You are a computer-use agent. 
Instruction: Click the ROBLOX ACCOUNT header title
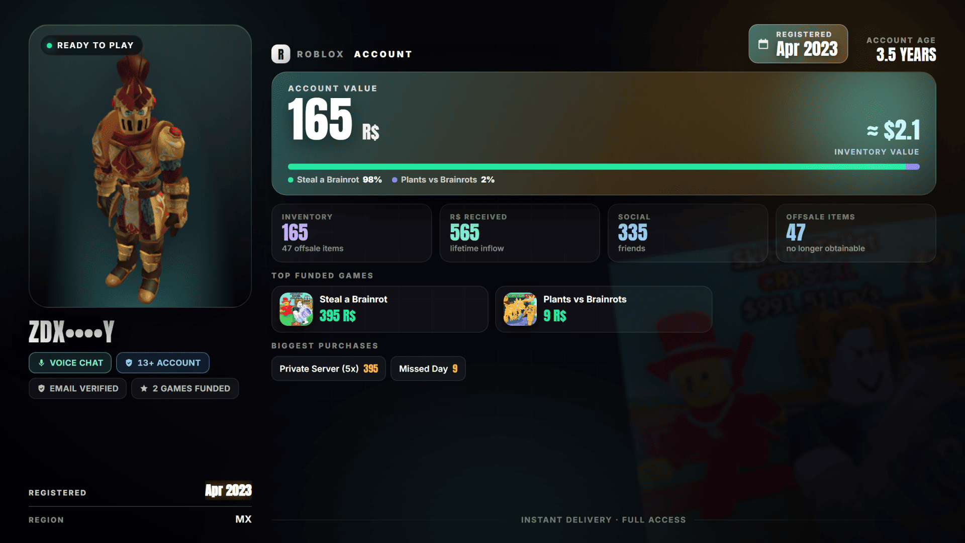[x=354, y=54]
